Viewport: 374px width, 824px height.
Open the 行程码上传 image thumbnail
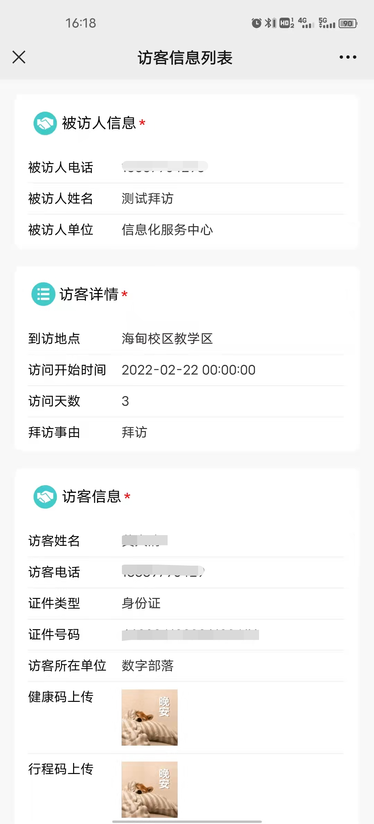[x=150, y=789]
